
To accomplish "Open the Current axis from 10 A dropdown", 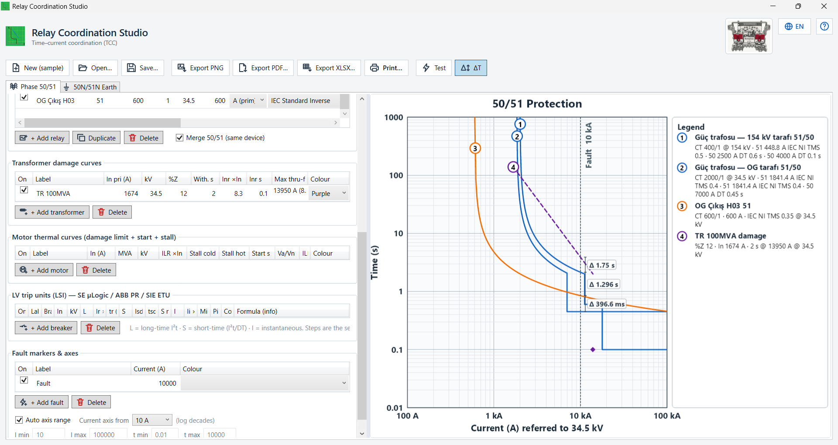I will coord(152,420).
